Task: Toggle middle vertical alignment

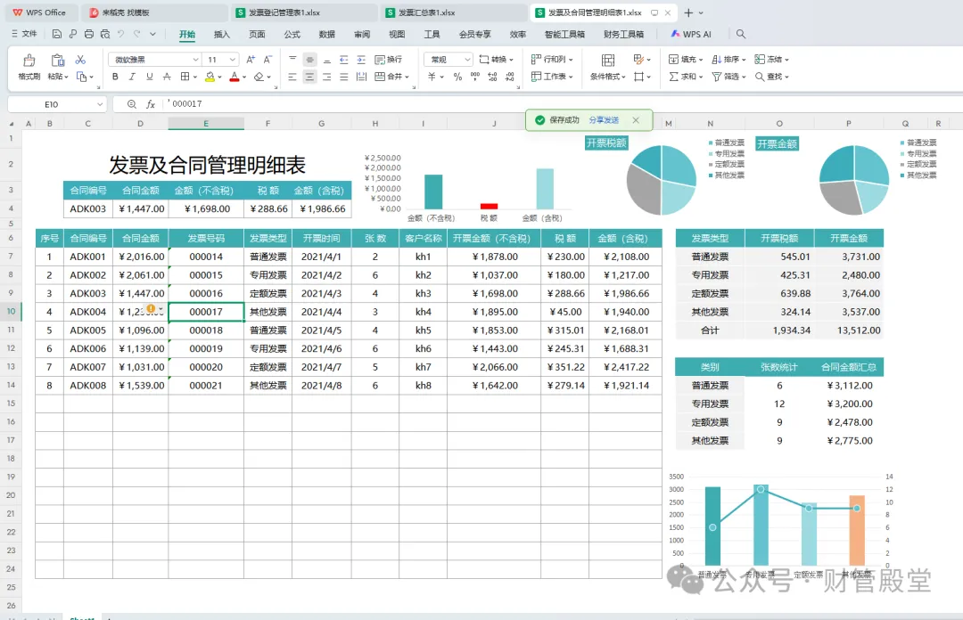Action: 309,60
